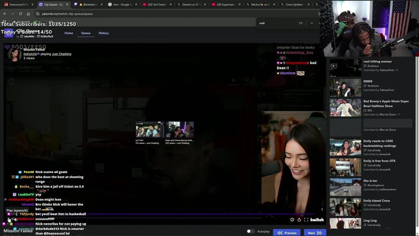Click the site info icon in address bar
The image size is (419, 236).
[x=38, y=14]
